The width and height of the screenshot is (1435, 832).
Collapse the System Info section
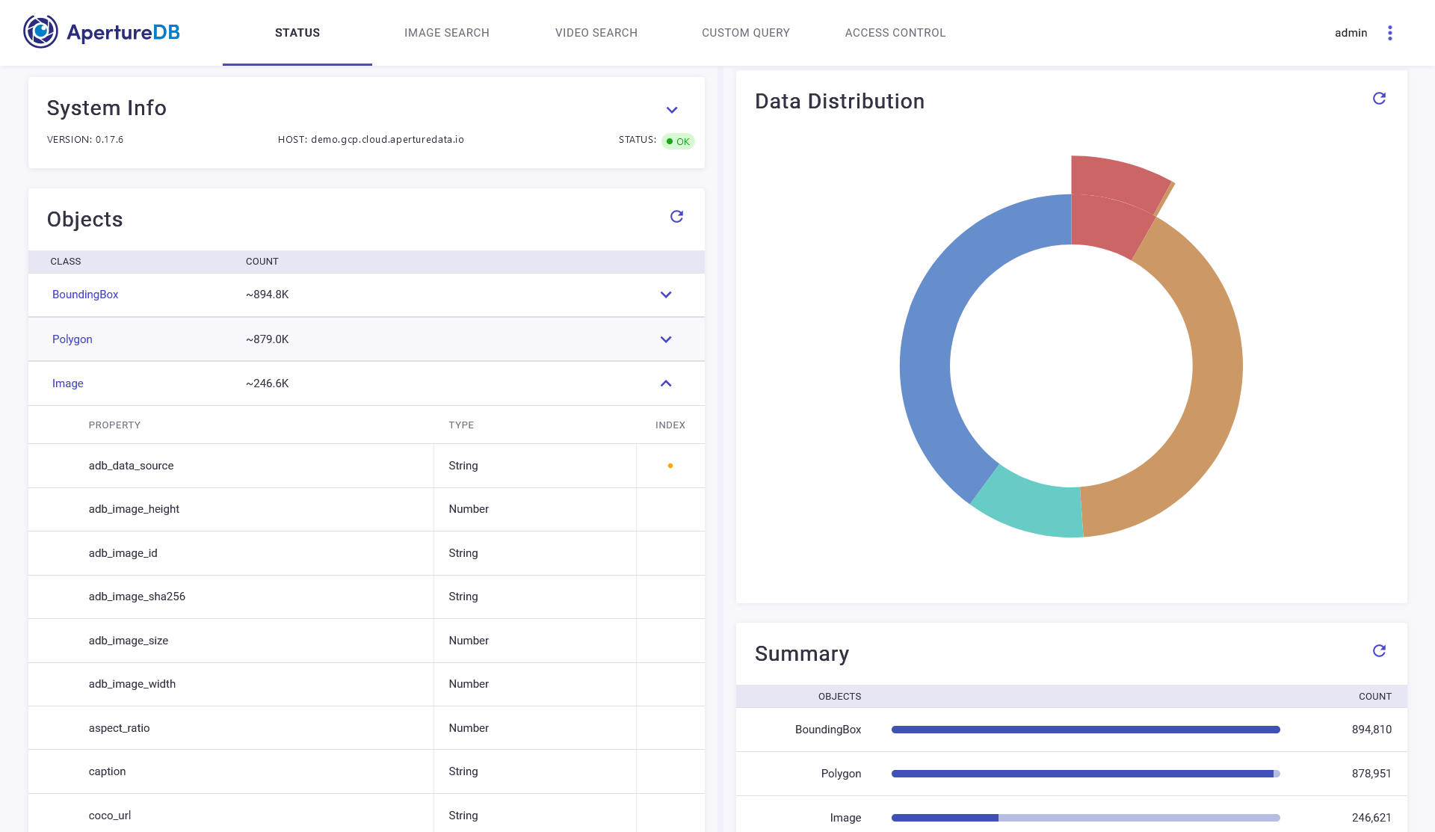point(671,110)
